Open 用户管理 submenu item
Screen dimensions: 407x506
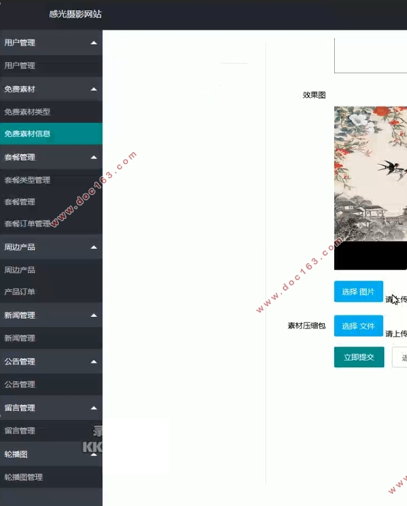click(51, 66)
